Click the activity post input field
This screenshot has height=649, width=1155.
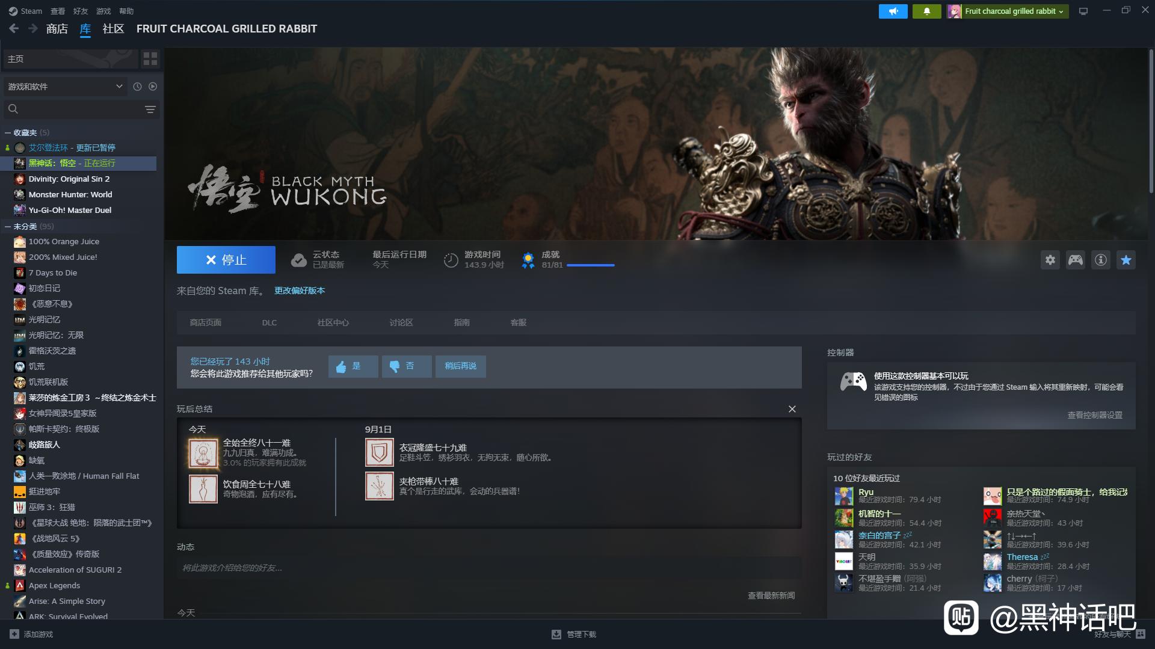coord(489,568)
